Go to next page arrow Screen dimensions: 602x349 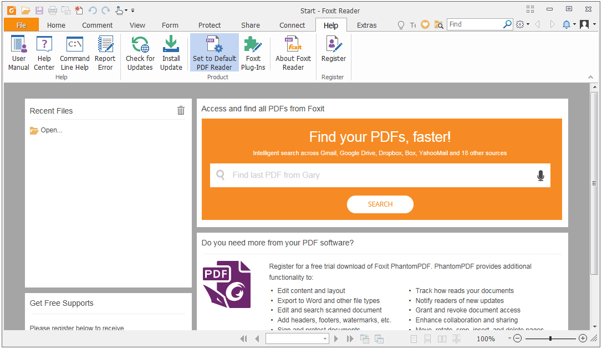coord(336,338)
